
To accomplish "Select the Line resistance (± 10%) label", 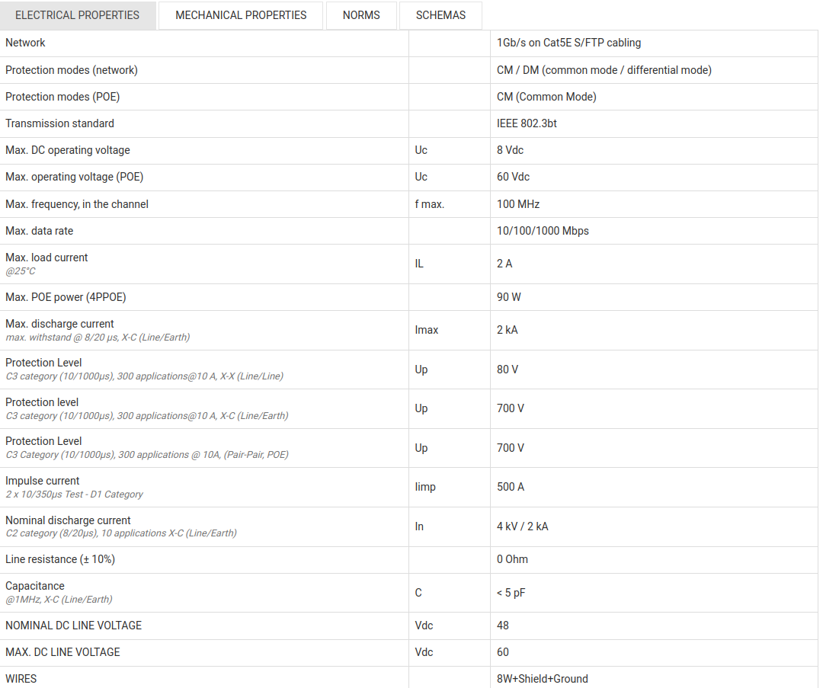I will tap(60, 559).
